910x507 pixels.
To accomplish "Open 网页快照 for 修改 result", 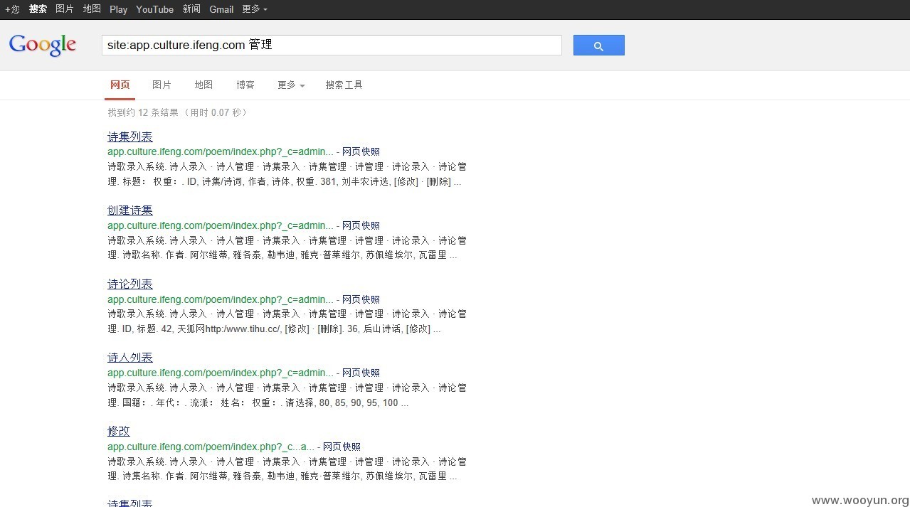I will 342,447.
